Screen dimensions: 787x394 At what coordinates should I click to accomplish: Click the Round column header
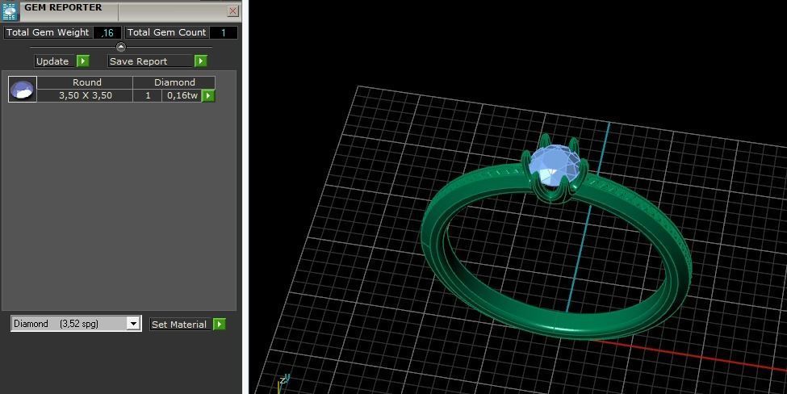tap(86, 82)
